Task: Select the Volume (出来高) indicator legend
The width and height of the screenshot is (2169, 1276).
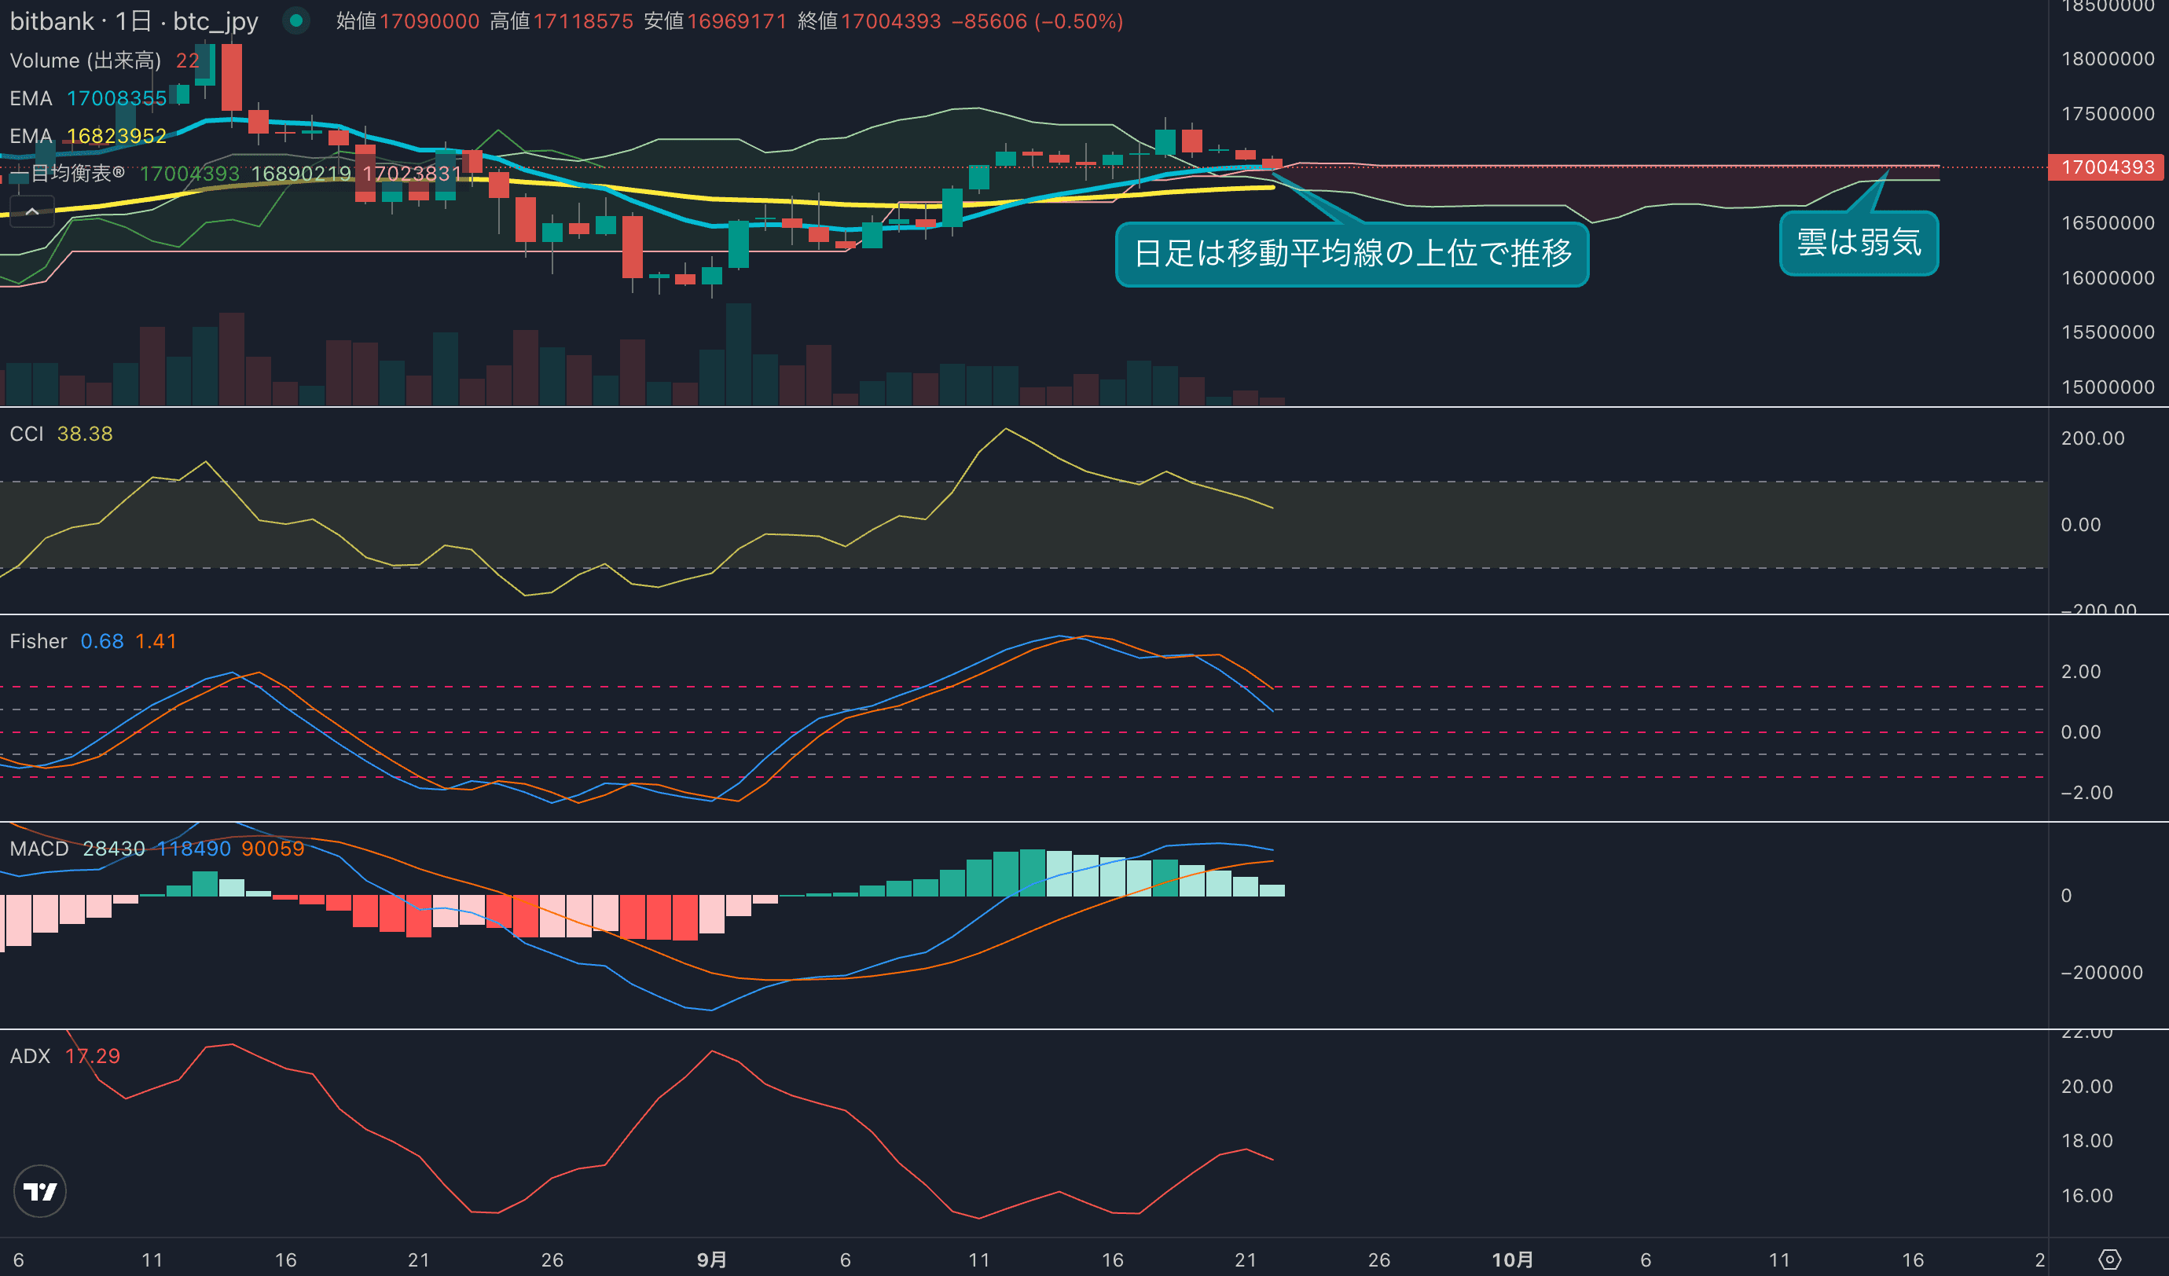Action: pyautogui.click(x=85, y=60)
